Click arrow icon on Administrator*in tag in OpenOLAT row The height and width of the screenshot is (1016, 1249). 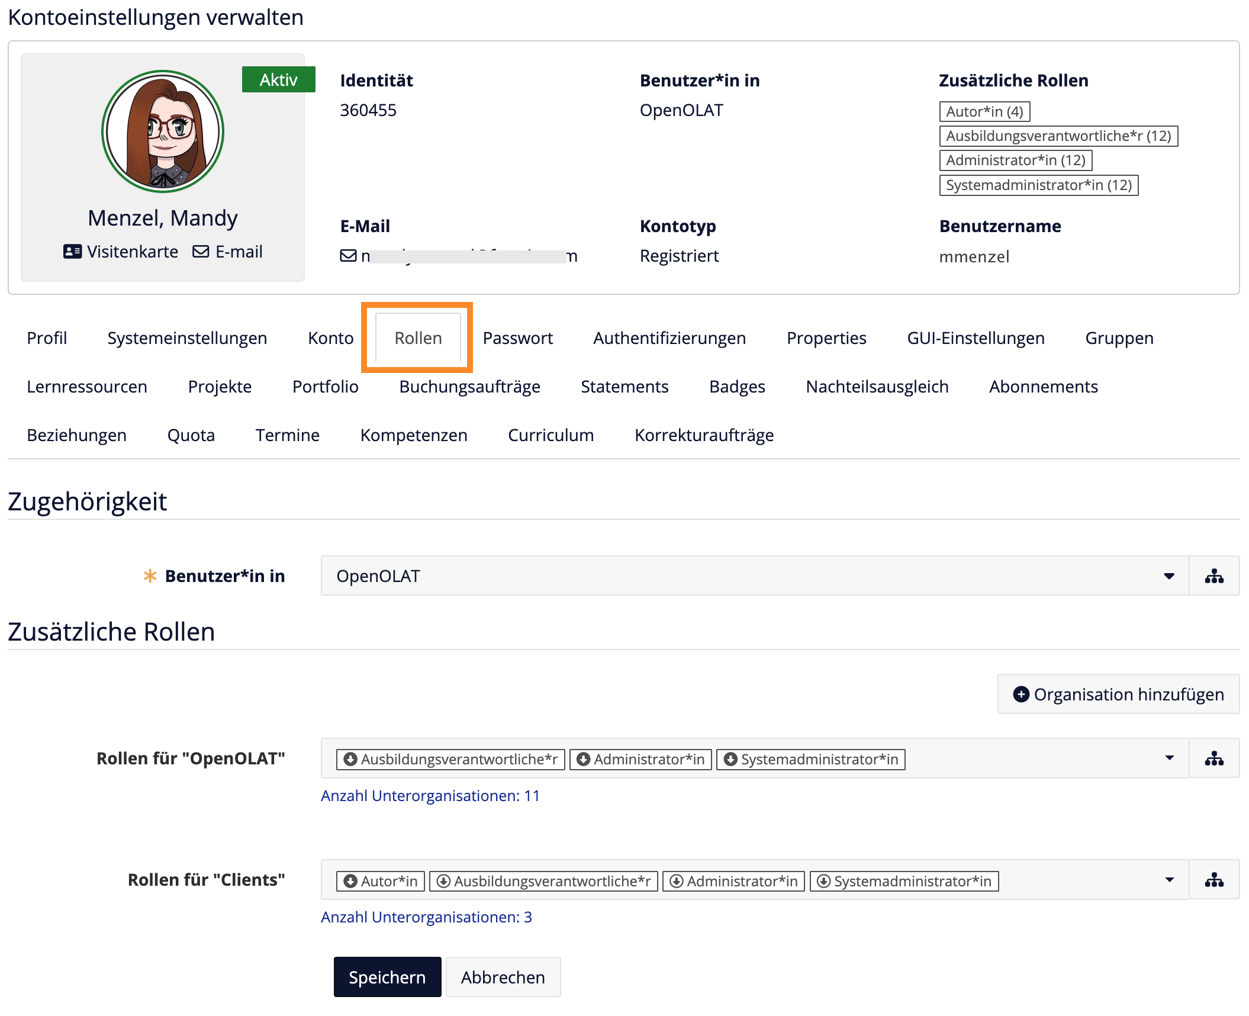(x=583, y=759)
